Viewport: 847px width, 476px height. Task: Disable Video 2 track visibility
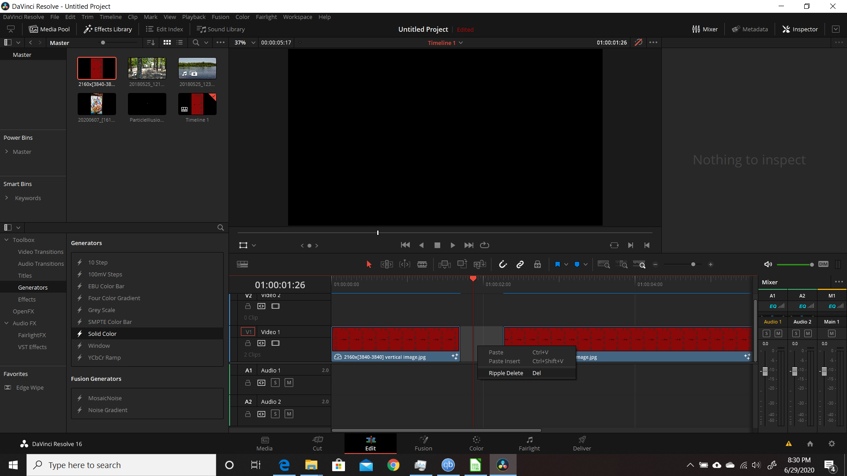[276, 306]
